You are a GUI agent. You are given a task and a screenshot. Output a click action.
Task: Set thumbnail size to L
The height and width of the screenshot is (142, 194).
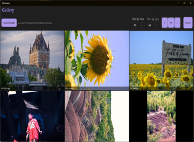coord(177,23)
